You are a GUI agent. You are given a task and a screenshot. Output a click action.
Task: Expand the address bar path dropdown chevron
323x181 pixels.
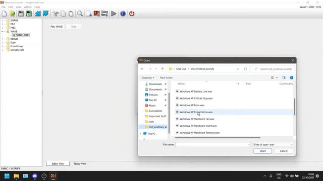238,69
